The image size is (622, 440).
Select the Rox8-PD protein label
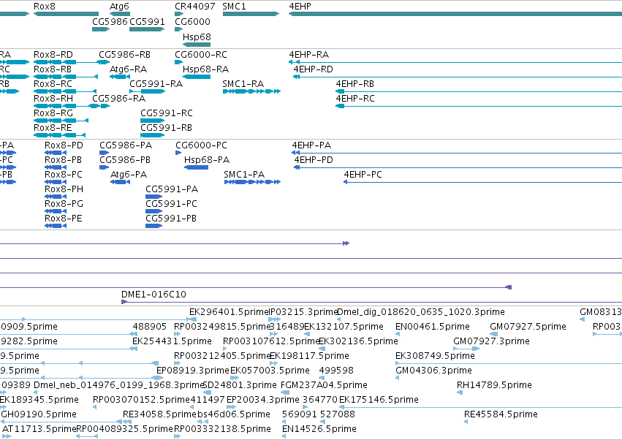click(64, 145)
